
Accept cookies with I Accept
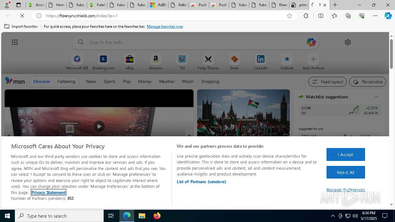coord(346,154)
